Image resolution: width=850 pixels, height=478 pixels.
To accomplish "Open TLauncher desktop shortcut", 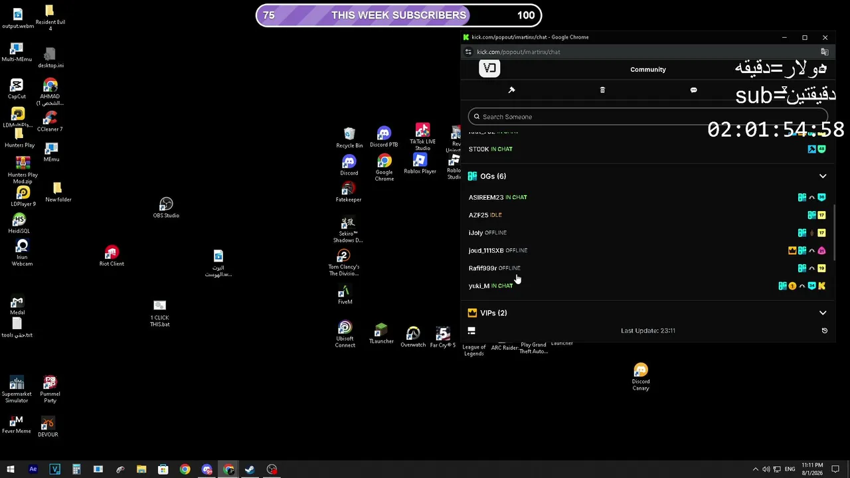I will pyautogui.click(x=381, y=334).
